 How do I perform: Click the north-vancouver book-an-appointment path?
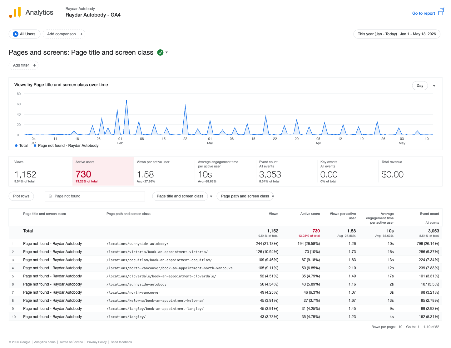171,268
